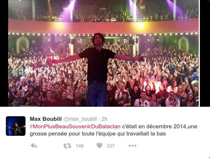Click the tweet text about décembre 2014
Screen dimensions: 210x158
pyautogui.click(x=113, y=130)
